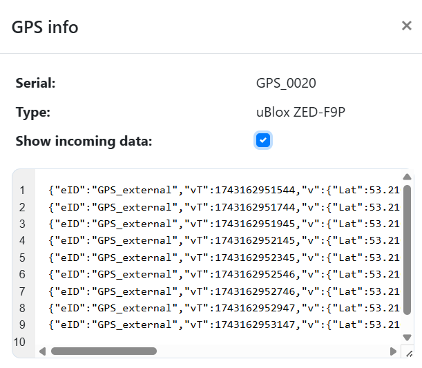The height and width of the screenshot is (368, 422).
Task: Click the horizontal scrollbar thumb
Action: pyautogui.click(x=104, y=351)
